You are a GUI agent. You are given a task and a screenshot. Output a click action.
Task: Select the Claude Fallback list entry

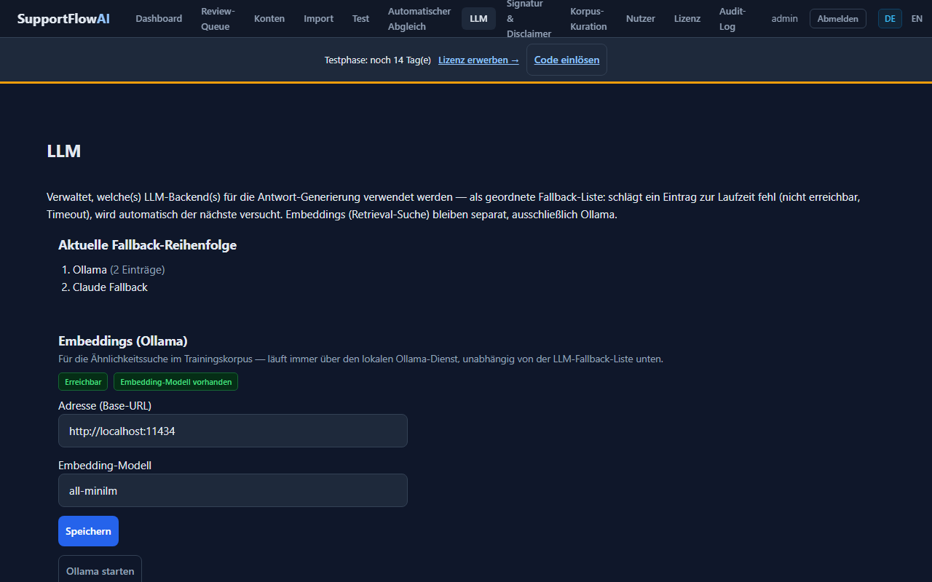110,287
